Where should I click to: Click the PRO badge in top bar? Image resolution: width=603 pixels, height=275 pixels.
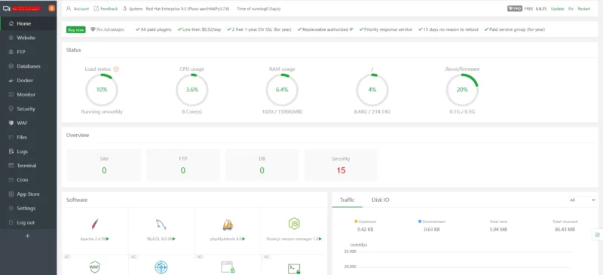pyautogui.click(x=515, y=8)
